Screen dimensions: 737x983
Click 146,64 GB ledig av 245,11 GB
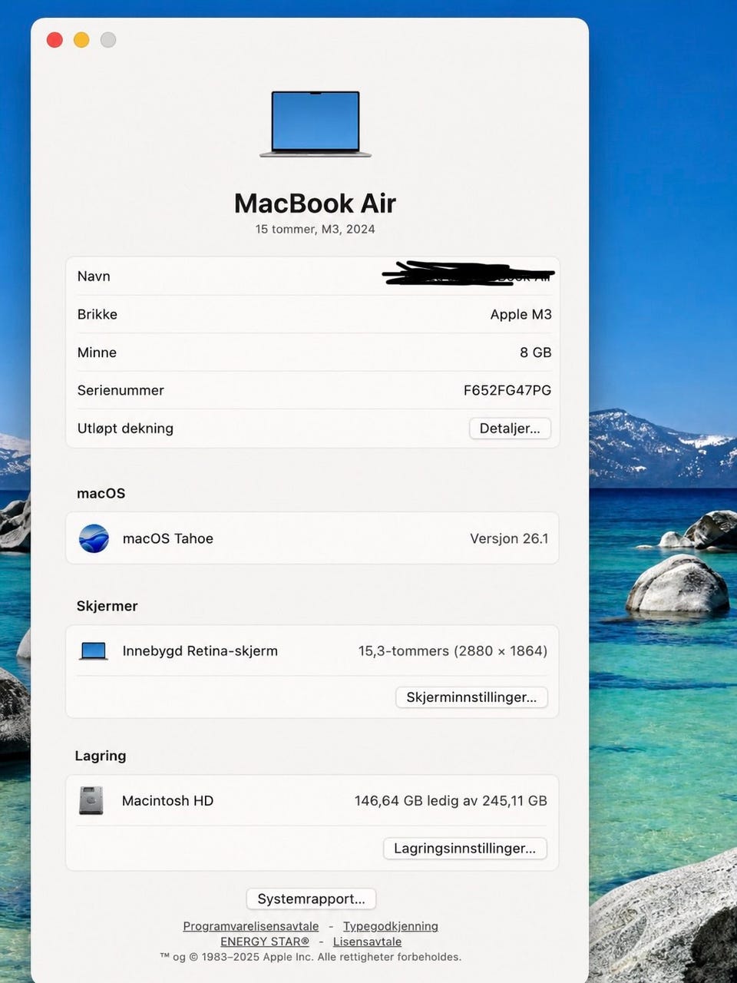(451, 800)
